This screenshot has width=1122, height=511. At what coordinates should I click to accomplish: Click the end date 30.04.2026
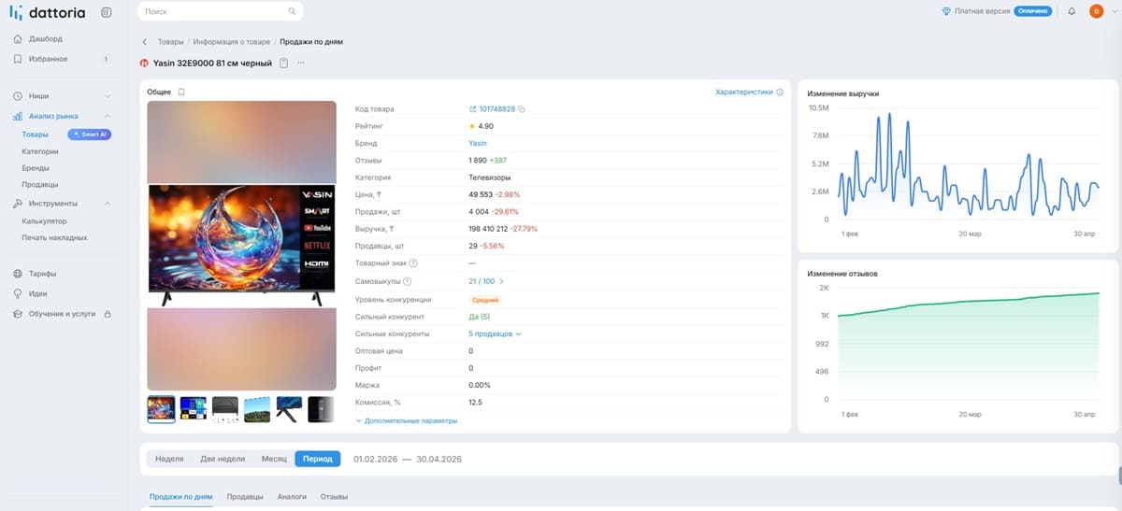439,459
